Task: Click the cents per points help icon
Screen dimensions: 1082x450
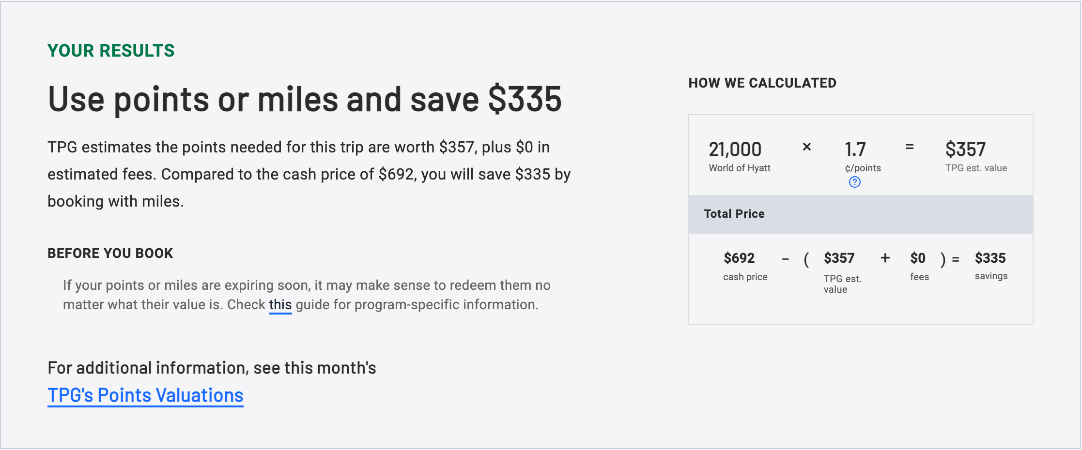Action: click(855, 182)
